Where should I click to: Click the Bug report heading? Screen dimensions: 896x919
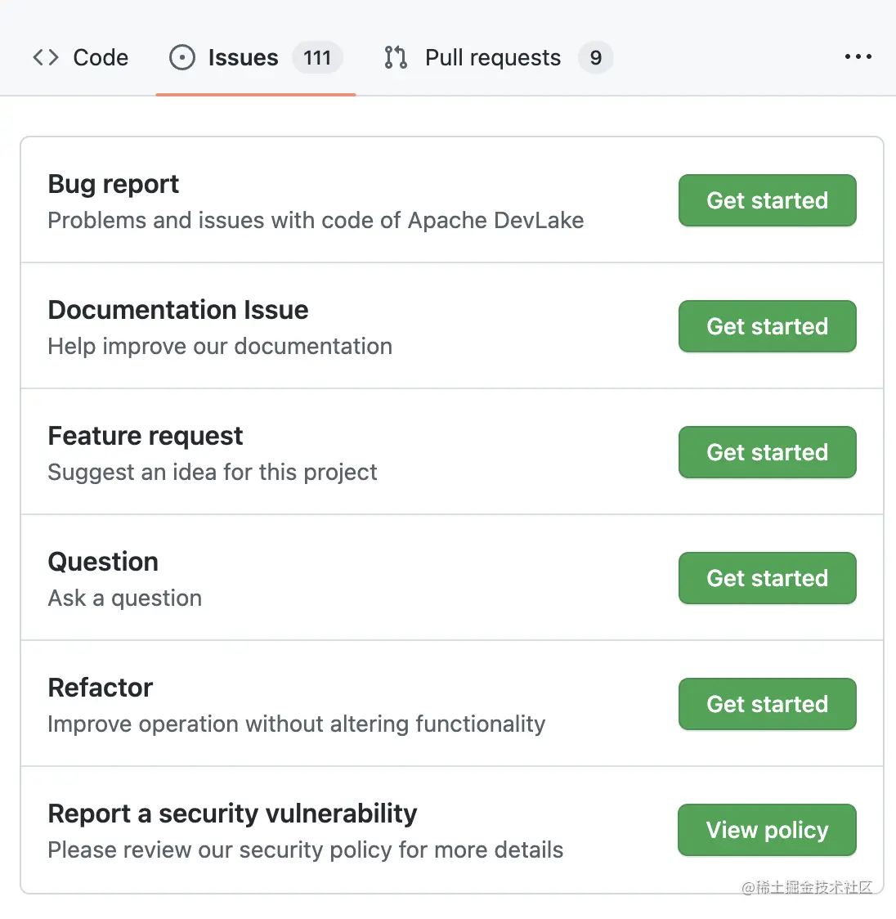click(x=113, y=183)
